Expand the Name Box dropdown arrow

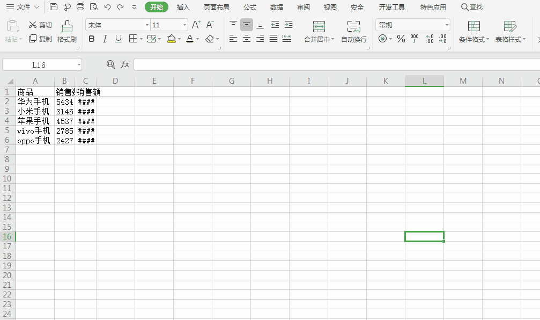pos(79,65)
